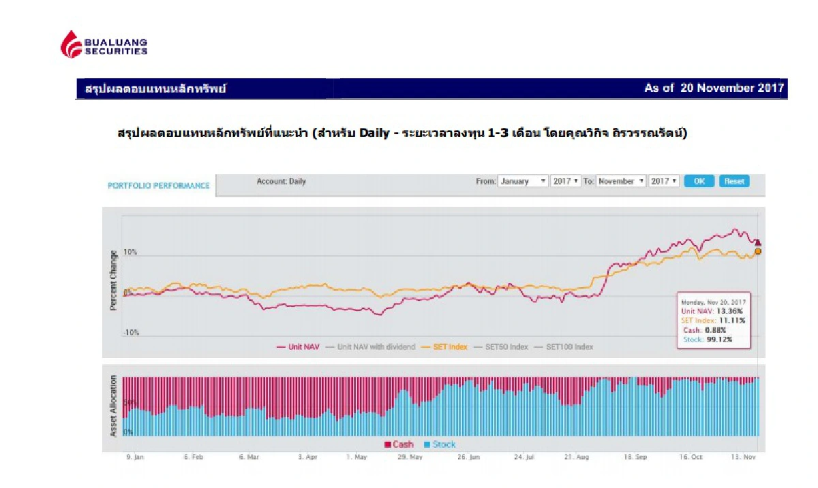This screenshot has height=488, width=818.
Task: Click 'Unit NAV: 13.36%' in the tooltip
Action: click(x=712, y=310)
